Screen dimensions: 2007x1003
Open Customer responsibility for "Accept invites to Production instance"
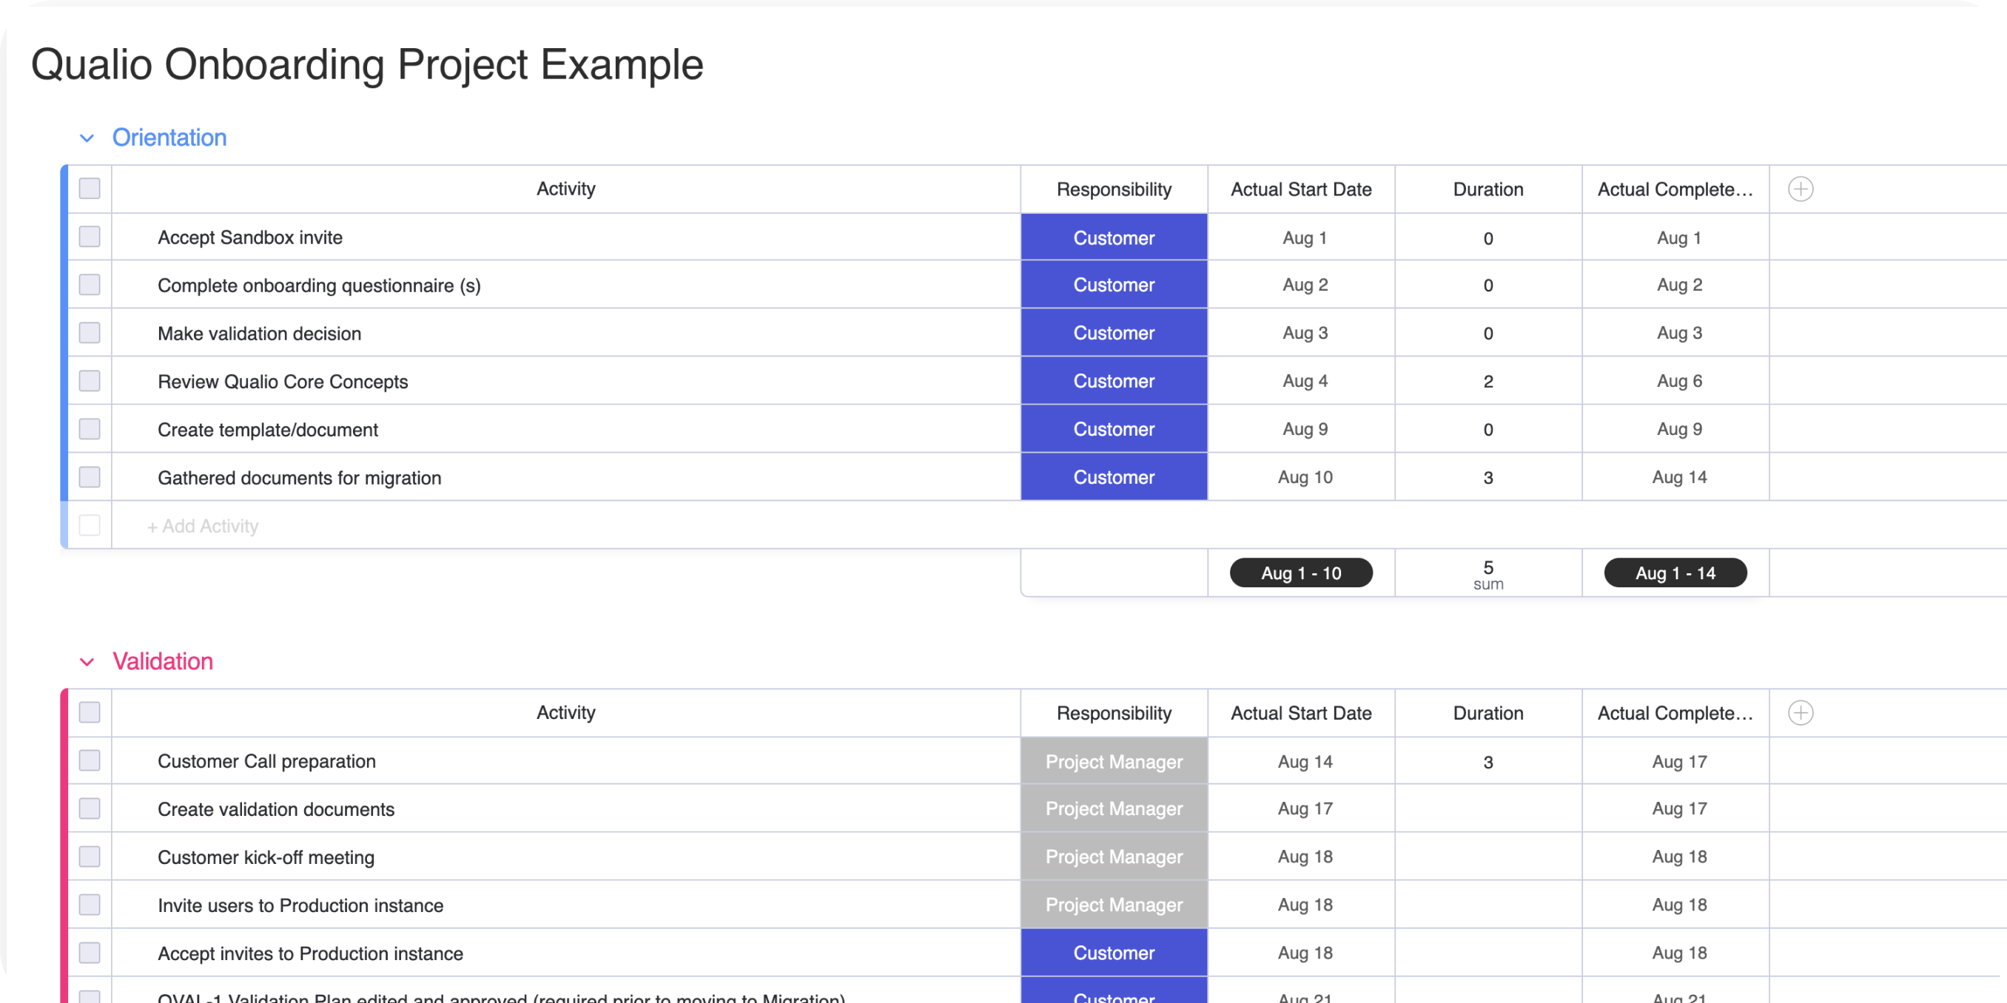[1113, 953]
